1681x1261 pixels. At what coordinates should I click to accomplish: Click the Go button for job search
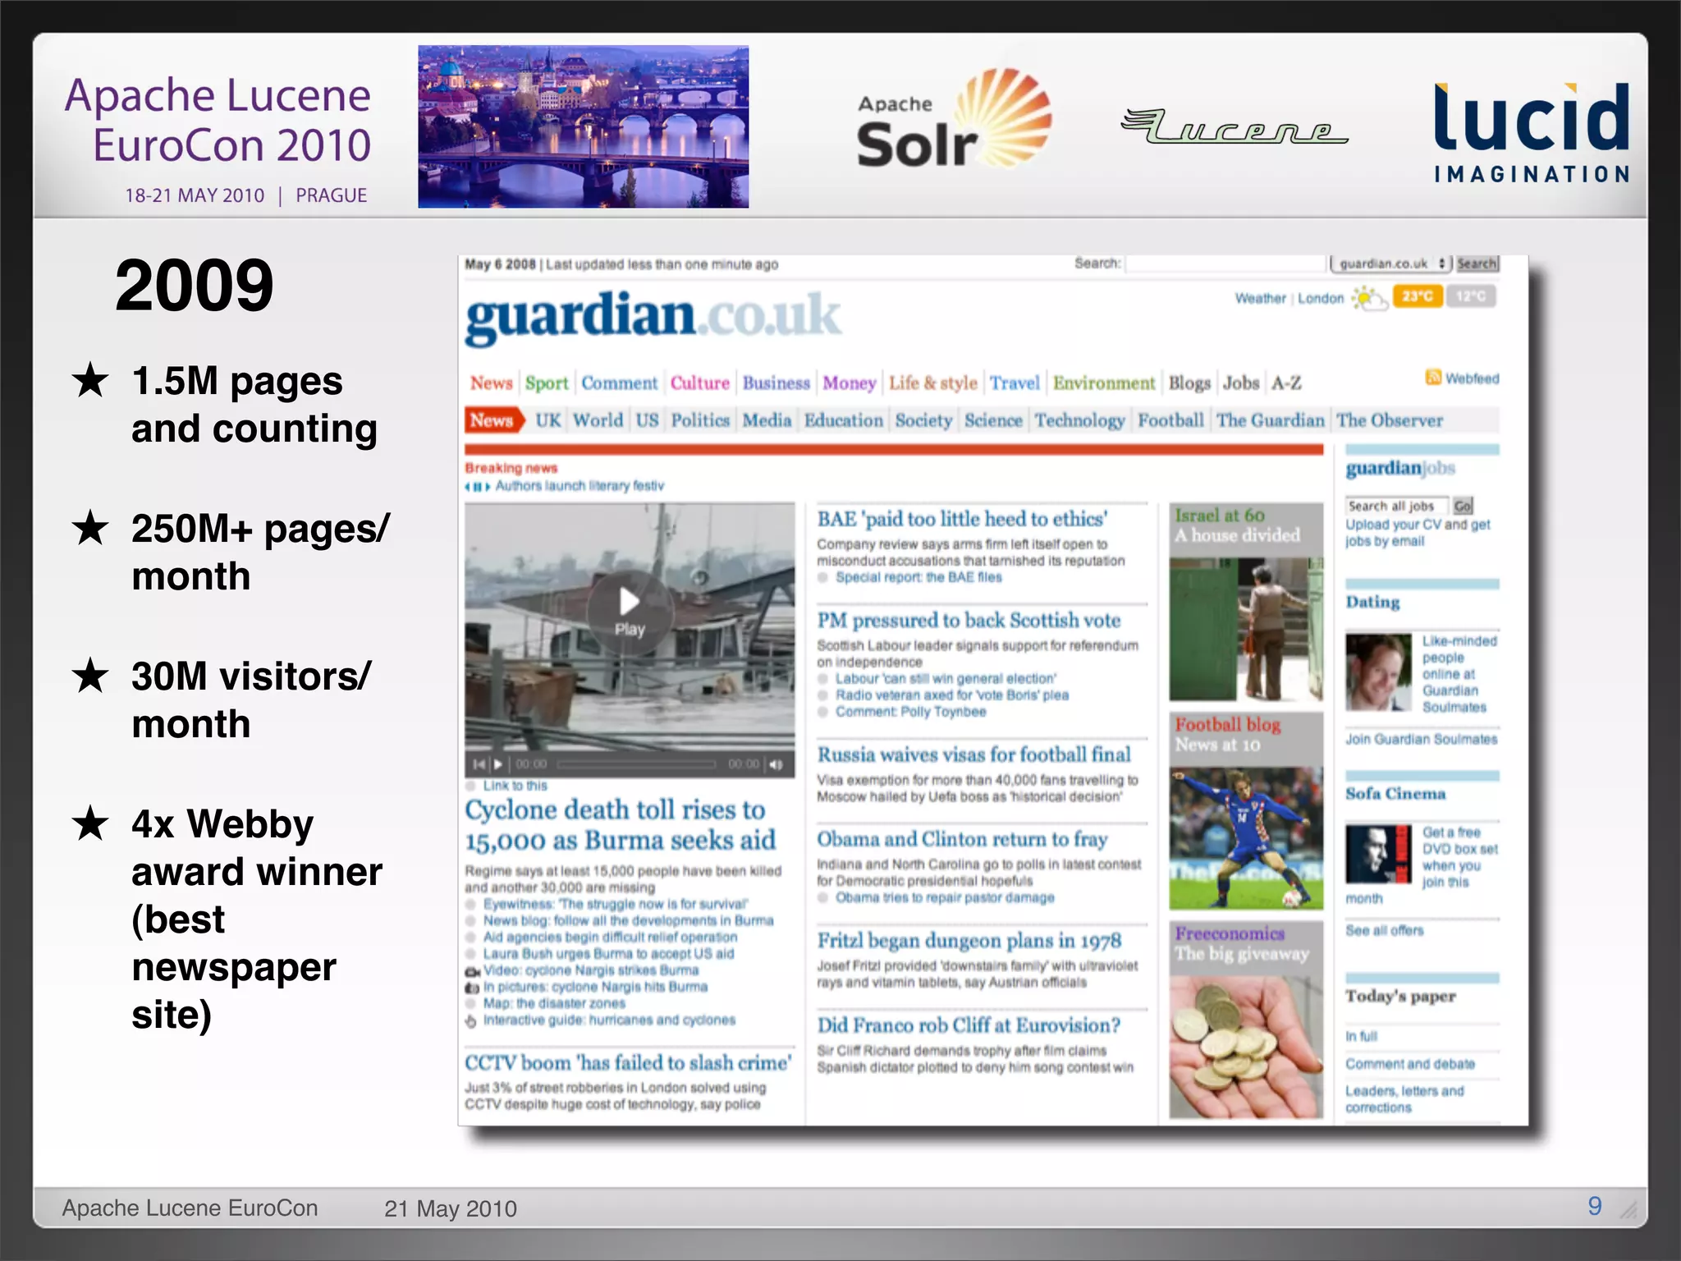click(x=1463, y=506)
